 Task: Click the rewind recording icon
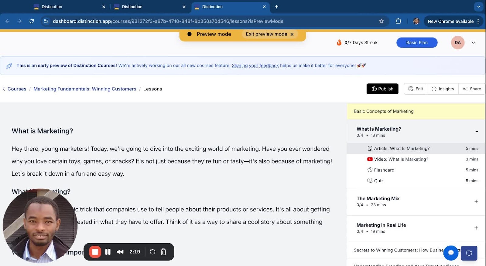point(120,252)
